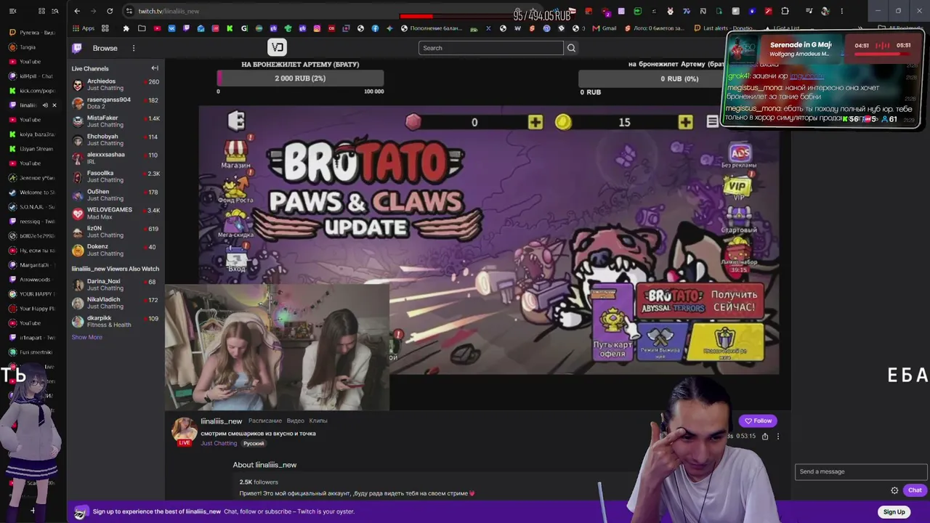
Task: Open the Extensions puzzle icon in toolbar
Action: pos(785,11)
